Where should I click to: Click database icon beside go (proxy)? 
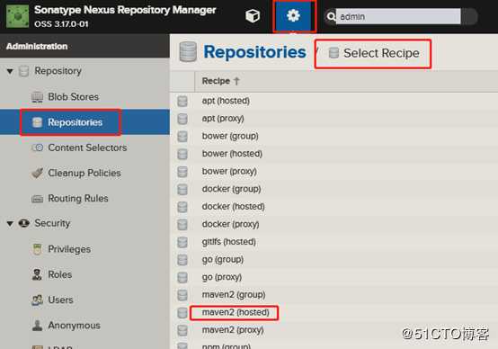pyautogui.click(x=182, y=277)
